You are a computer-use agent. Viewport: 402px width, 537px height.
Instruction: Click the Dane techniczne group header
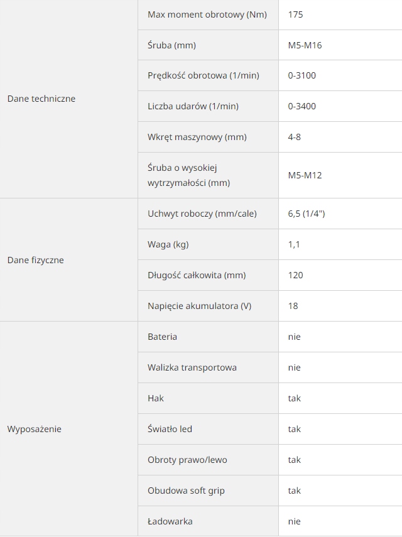[x=41, y=99]
